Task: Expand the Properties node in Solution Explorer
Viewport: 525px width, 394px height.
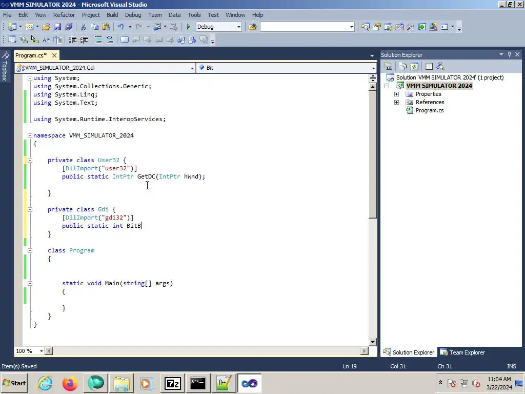Action: tap(396, 94)
